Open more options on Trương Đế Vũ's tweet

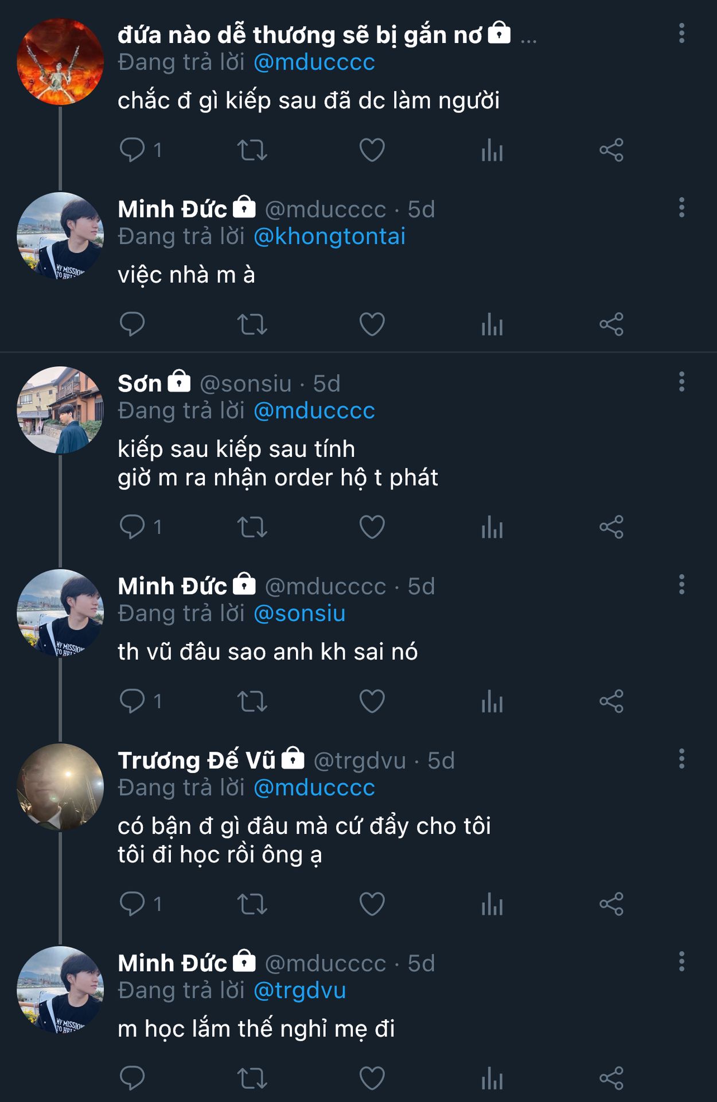pos(681,759)
